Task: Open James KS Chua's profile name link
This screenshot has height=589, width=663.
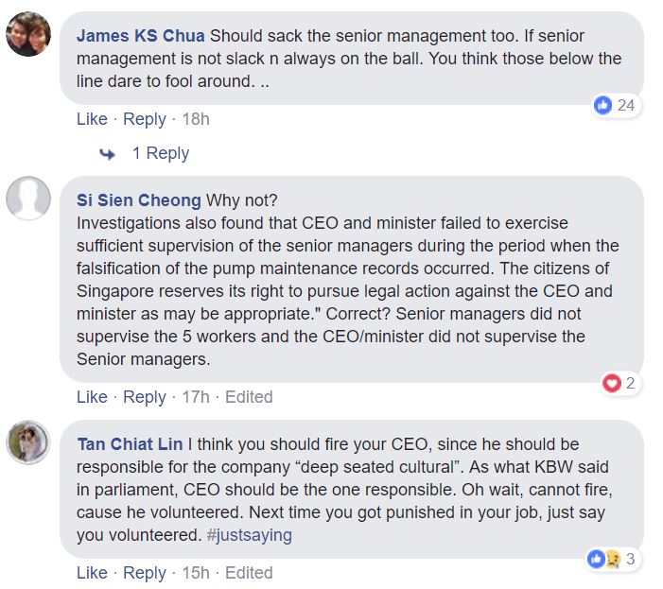Action: [x=140, y=36]
